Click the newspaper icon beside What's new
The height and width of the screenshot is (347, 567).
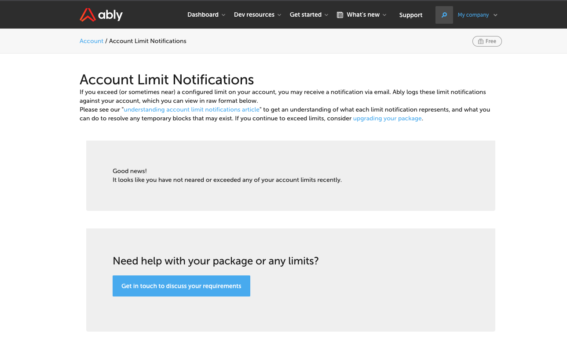[x=340, y=15]
